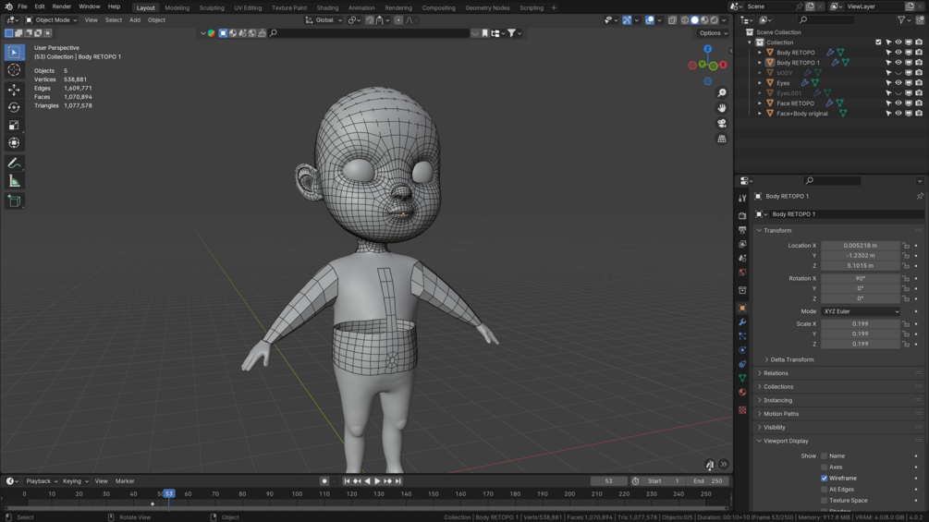The width and height of the screenshot is (929, 522).
Task: Open the Object Constraints properties tab
Action: coord(742,364)
